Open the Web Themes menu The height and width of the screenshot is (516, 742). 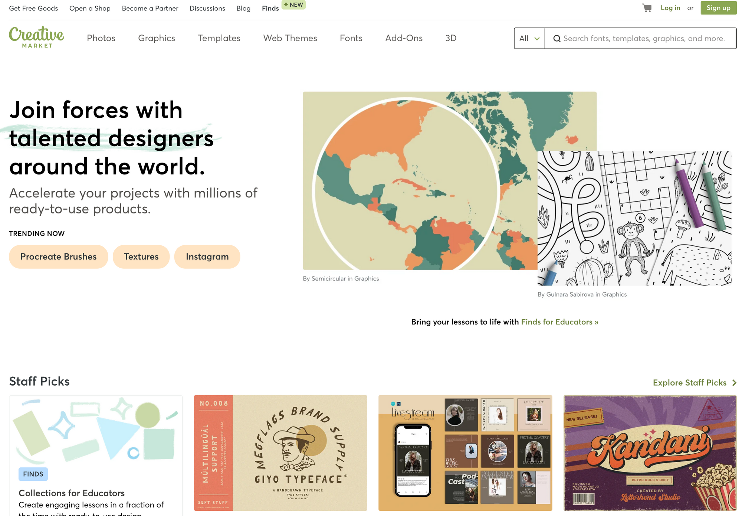coord(290,38)
